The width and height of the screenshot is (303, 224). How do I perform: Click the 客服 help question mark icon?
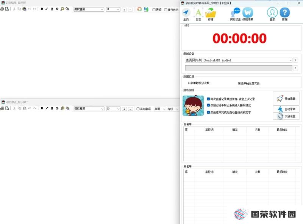[x=285, y=14]
